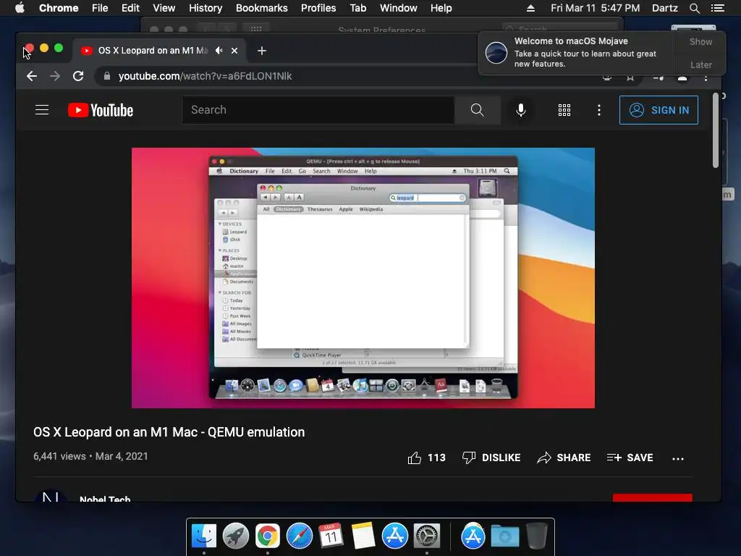Click the Nobel Tech channel avatar
Screen dimensions: 741x556
[51, 496]
